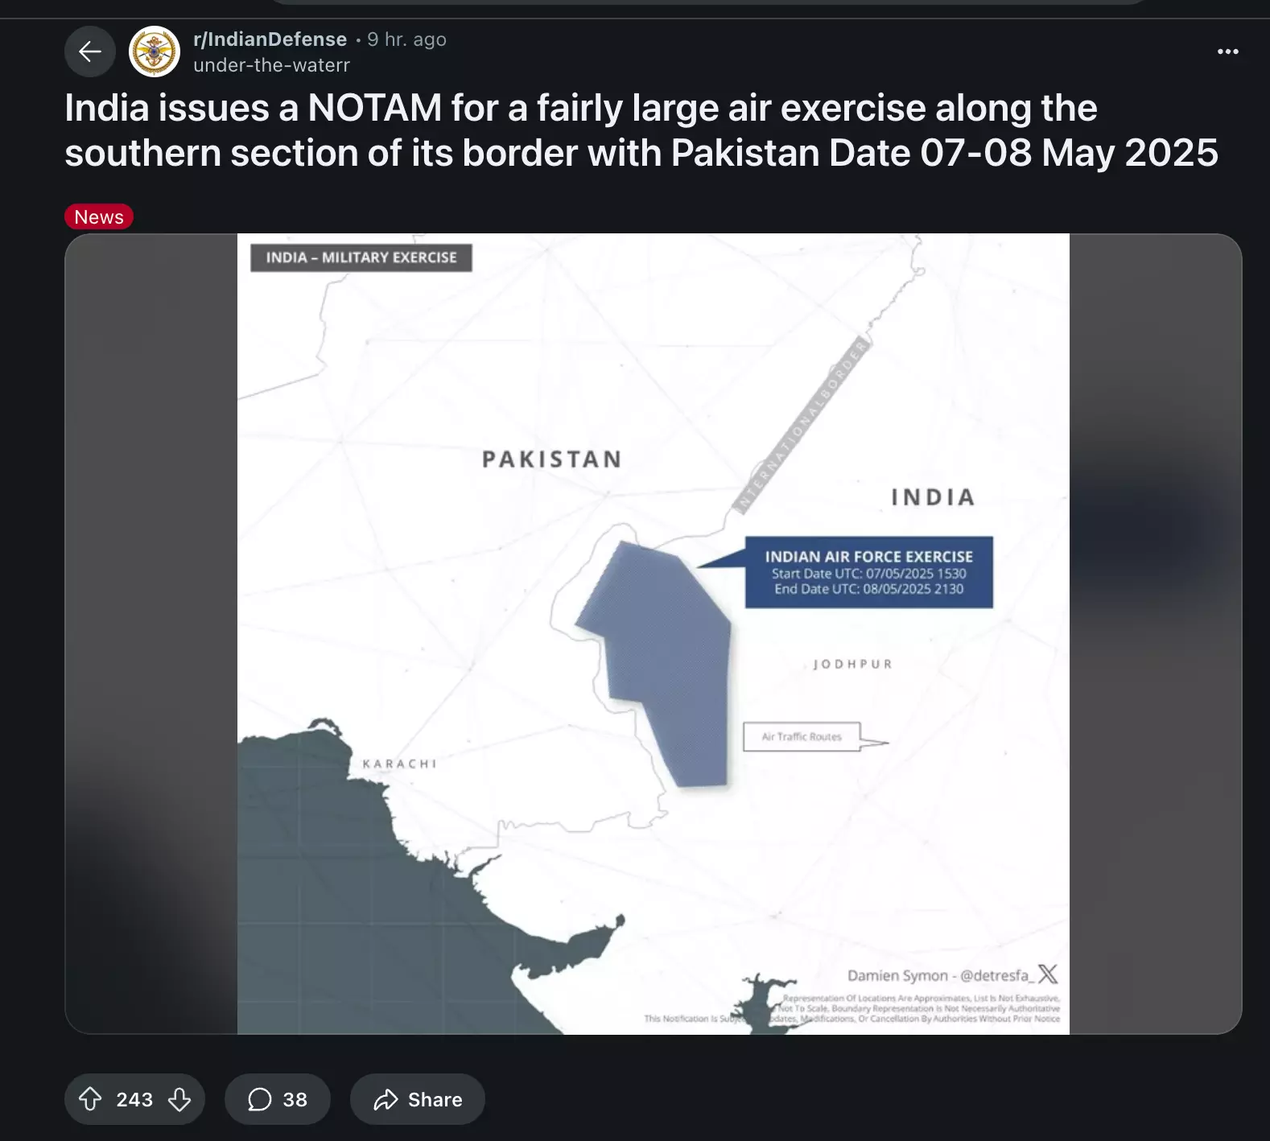The width and height of the screenshot is (1270, 1141).
Task: Share this post
Action: (x=418, y=1099)
